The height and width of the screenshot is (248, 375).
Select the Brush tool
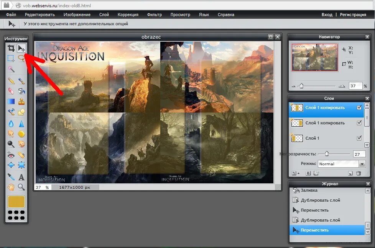[21, 81]
